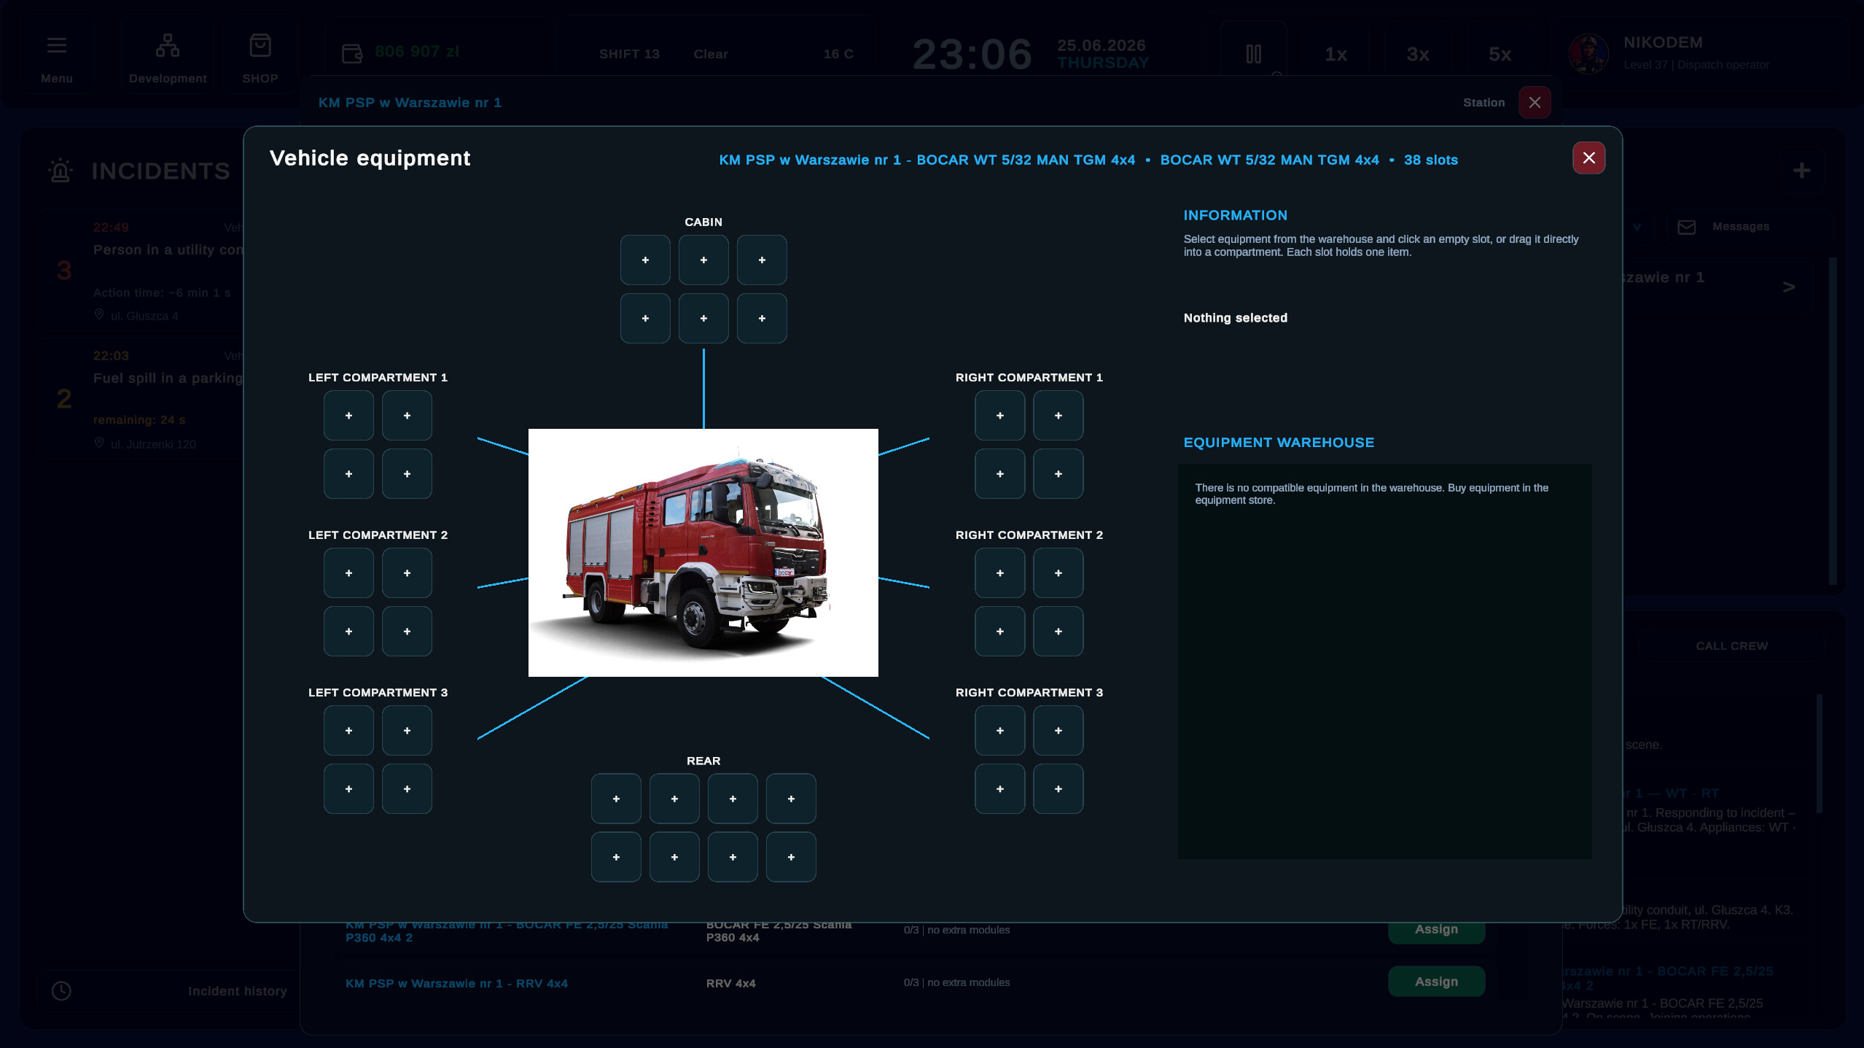The image size is (1864, 1048).
Task: Open Incident history clock icon
Action: pyautogui.click(x=61, y=991)
